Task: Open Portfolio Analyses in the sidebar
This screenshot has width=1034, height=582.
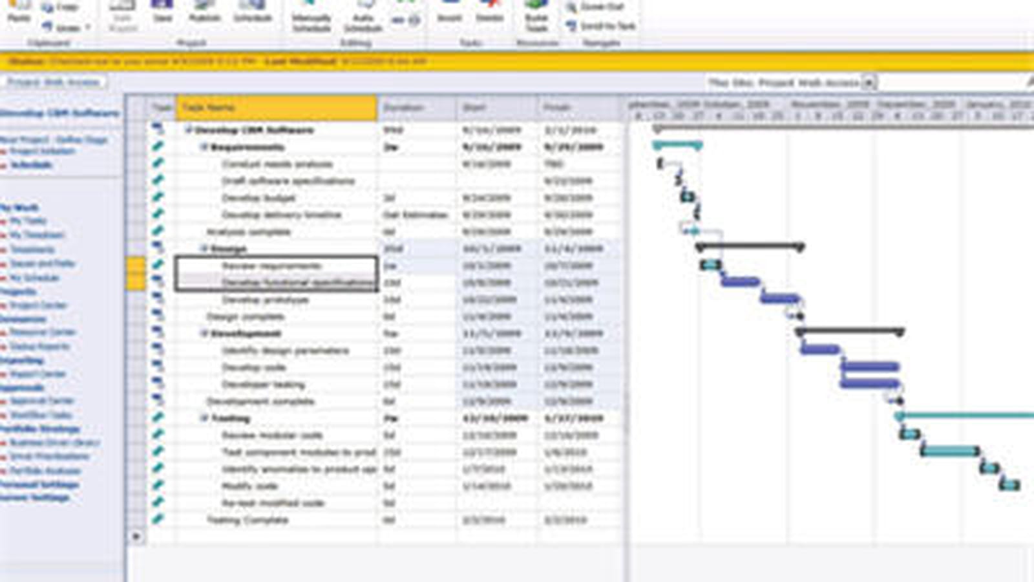Action: pyautogui.click(x=45, y=471)
